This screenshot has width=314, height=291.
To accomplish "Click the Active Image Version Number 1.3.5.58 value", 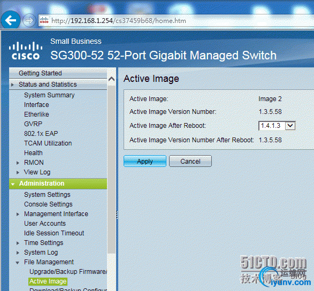I will (270, 111).
